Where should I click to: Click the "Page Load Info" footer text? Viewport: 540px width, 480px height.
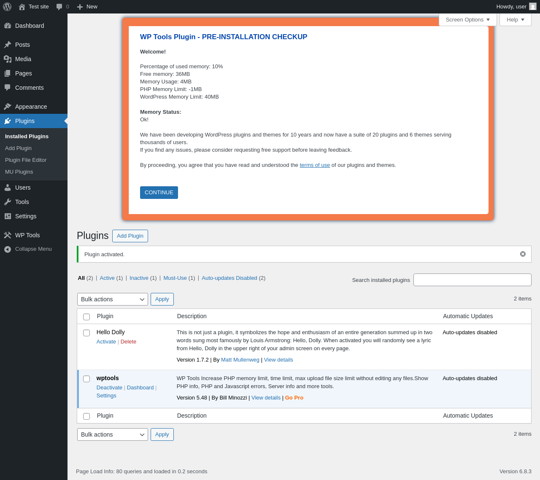click(142, 472)
